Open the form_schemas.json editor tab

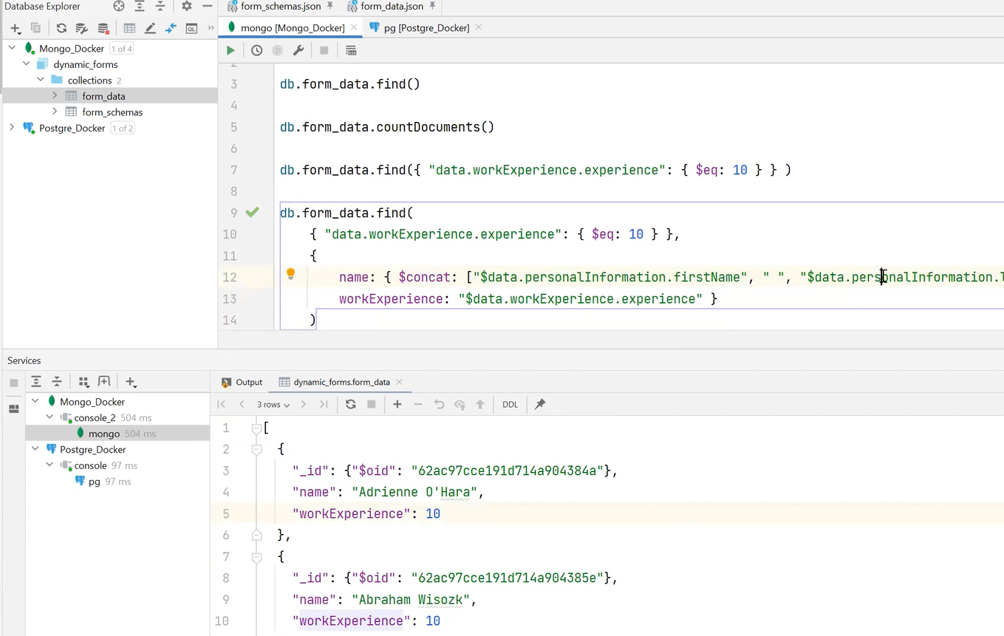280,6
